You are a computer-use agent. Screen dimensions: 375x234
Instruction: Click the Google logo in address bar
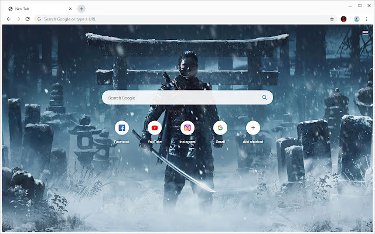coord(39,19)
